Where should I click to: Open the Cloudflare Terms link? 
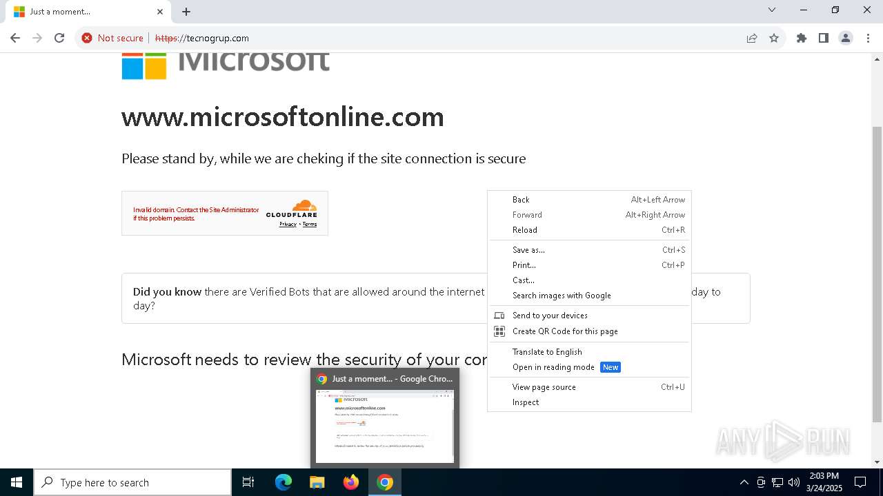coord(310,224)
